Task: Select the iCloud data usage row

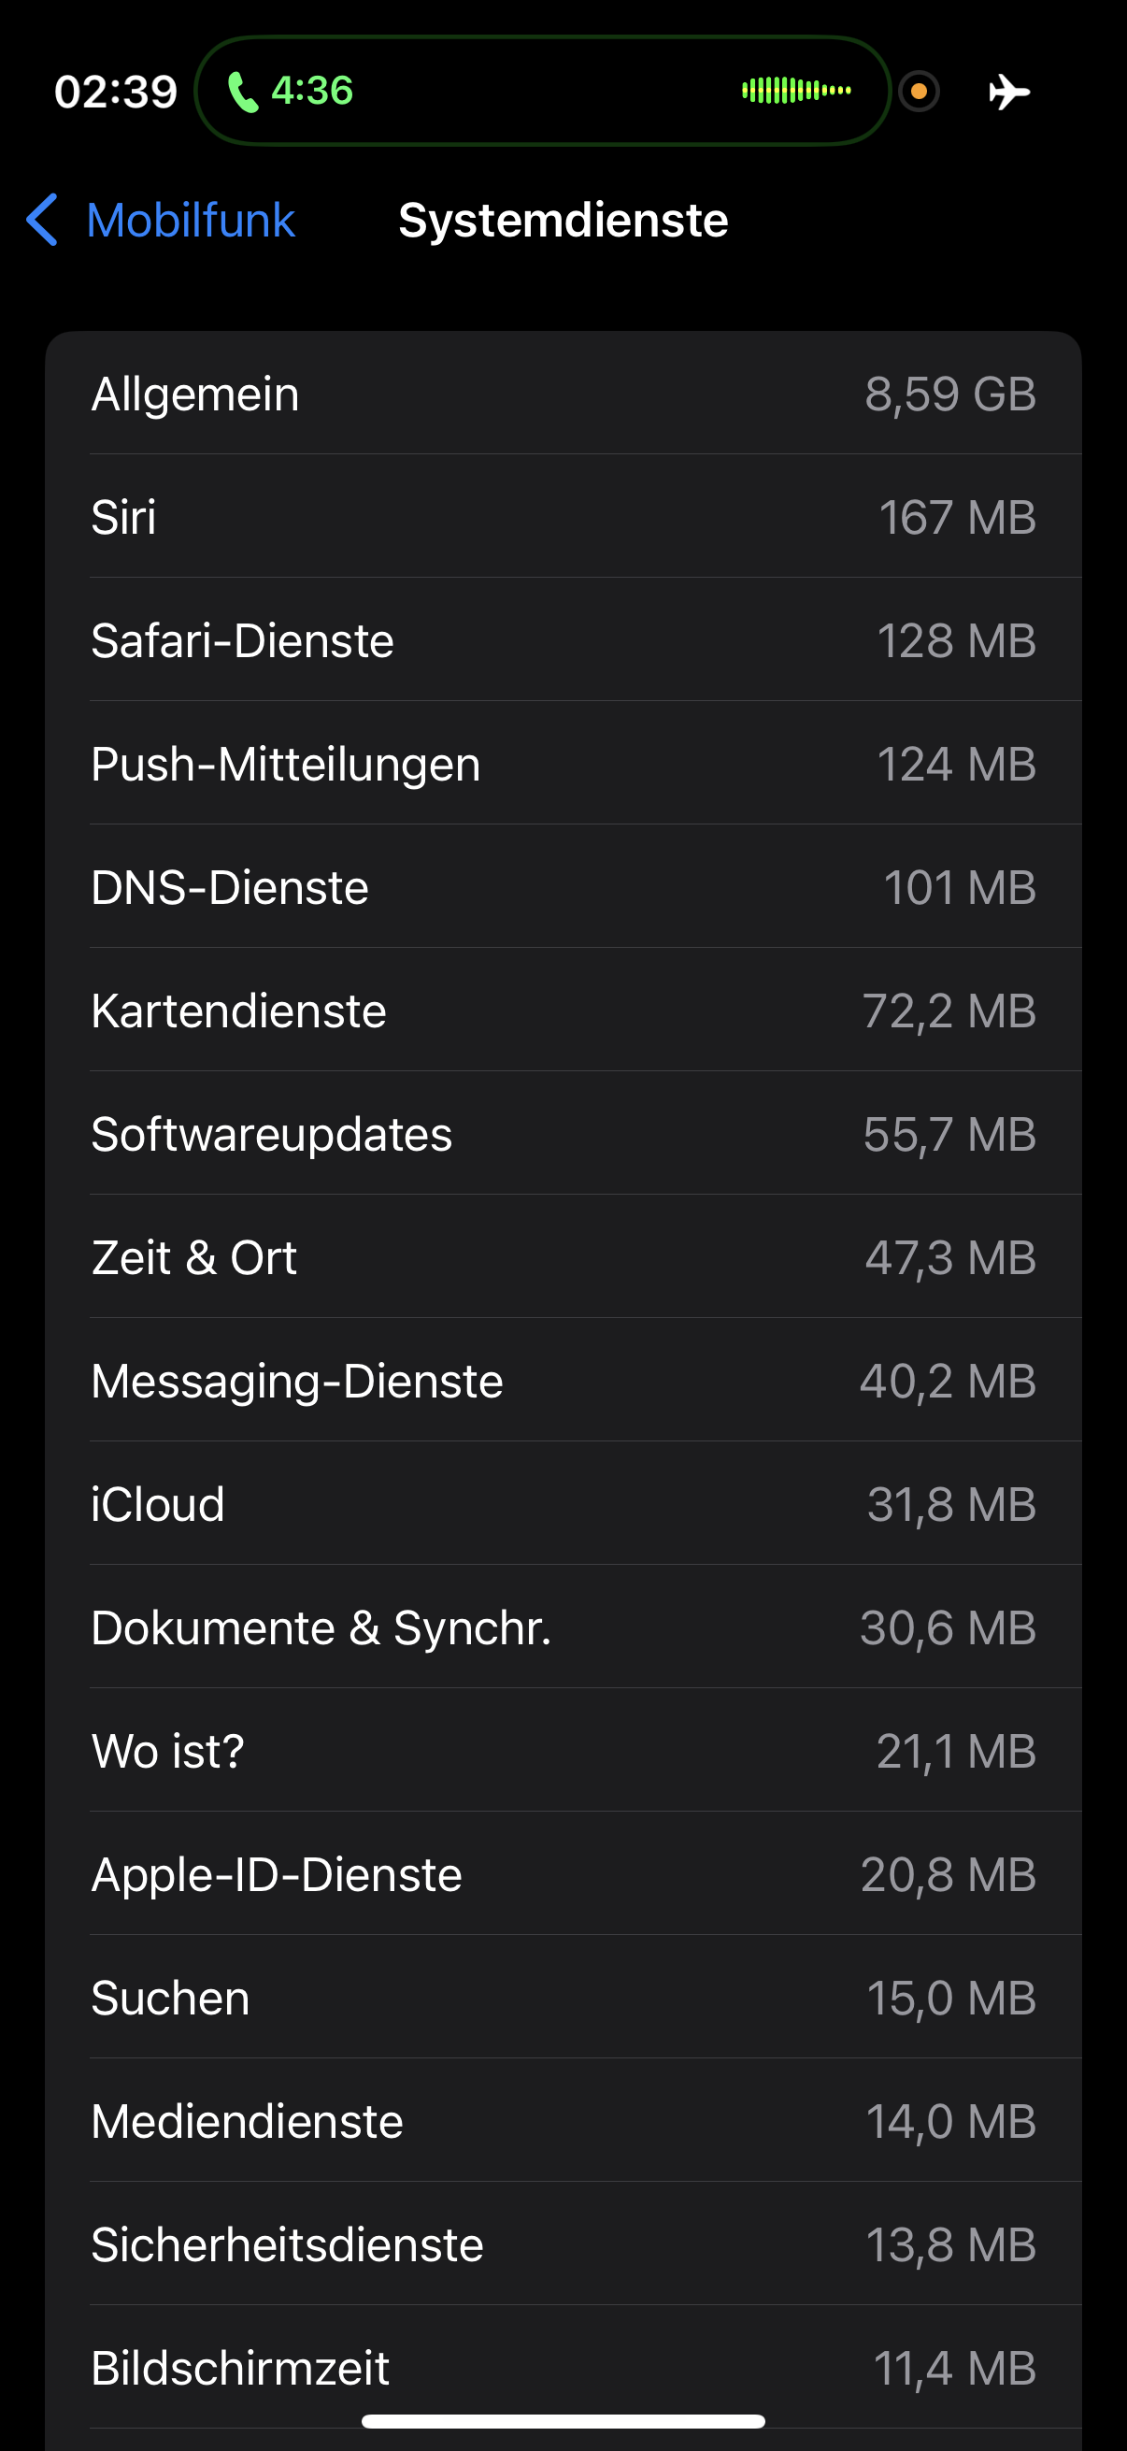Action: pyautogui.click(x=563, y=1504)
